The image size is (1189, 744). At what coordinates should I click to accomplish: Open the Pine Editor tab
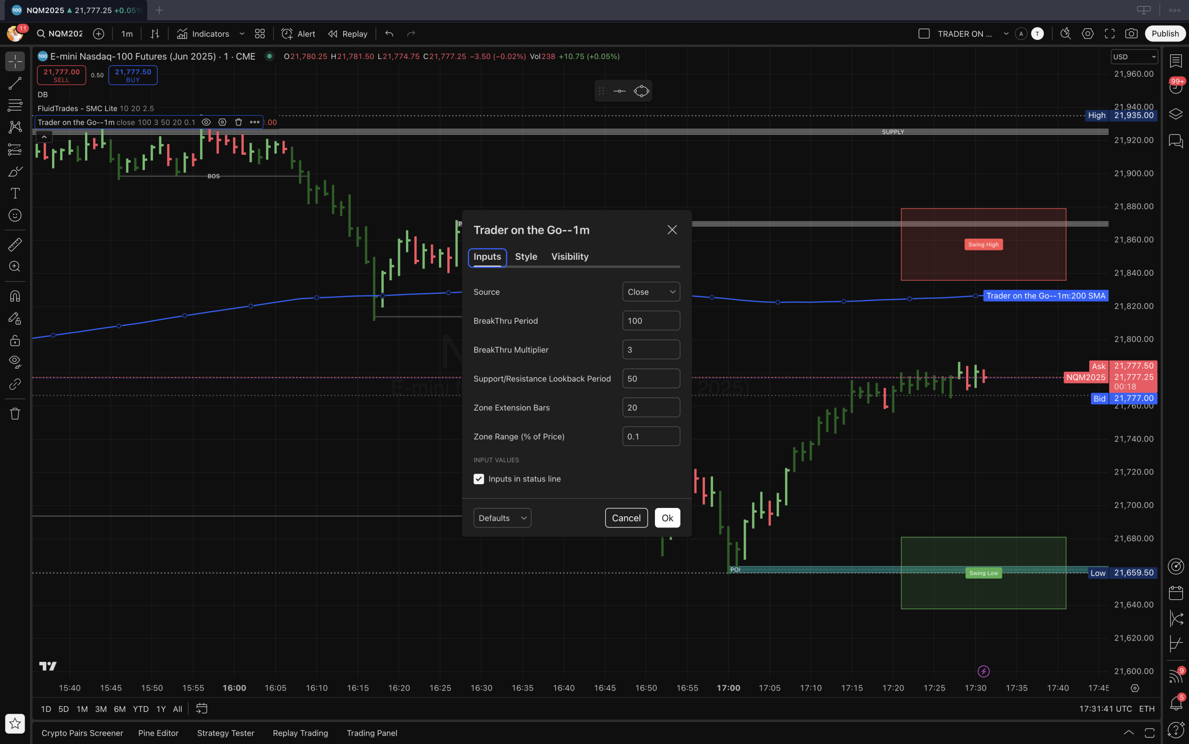(158, 733)
